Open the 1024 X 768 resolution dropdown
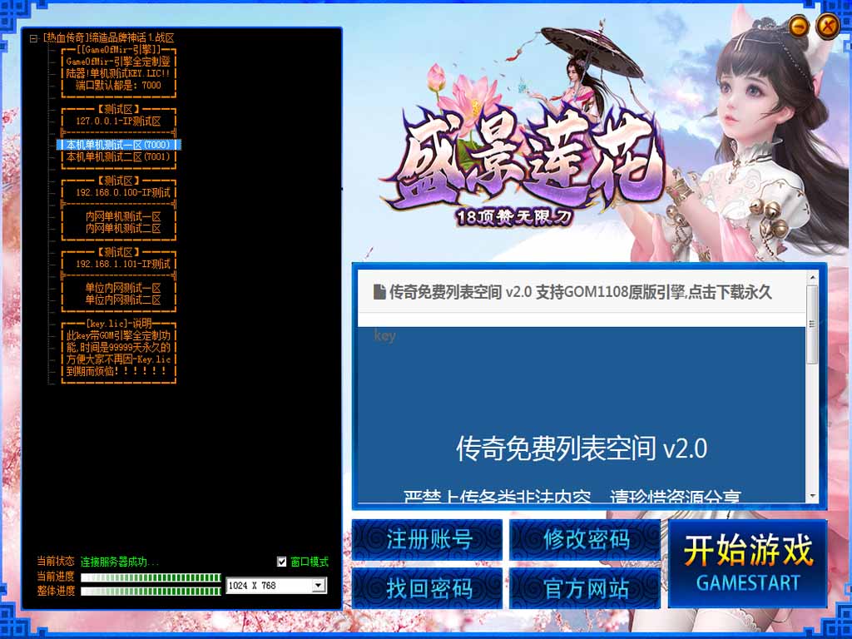Image resolution: width=852 pixels, height=639 pixels. click(319, 586)
